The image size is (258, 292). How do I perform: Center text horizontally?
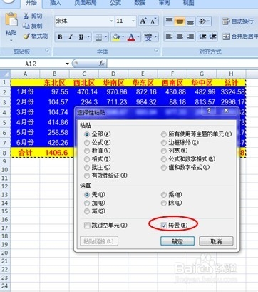(180, 36)
